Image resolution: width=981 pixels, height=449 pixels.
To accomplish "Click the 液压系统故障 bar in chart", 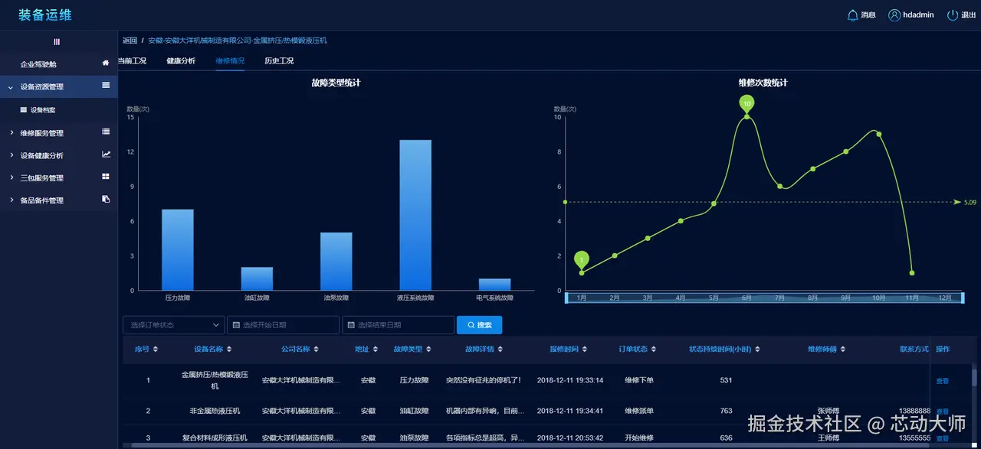I will coord(415,215).
